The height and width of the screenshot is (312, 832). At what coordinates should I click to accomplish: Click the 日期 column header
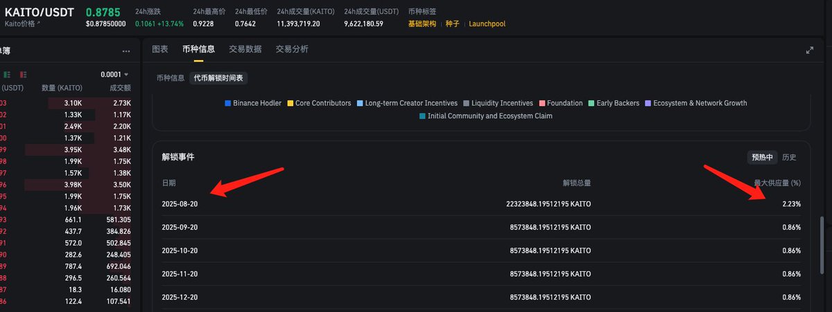tap(168, 183)
